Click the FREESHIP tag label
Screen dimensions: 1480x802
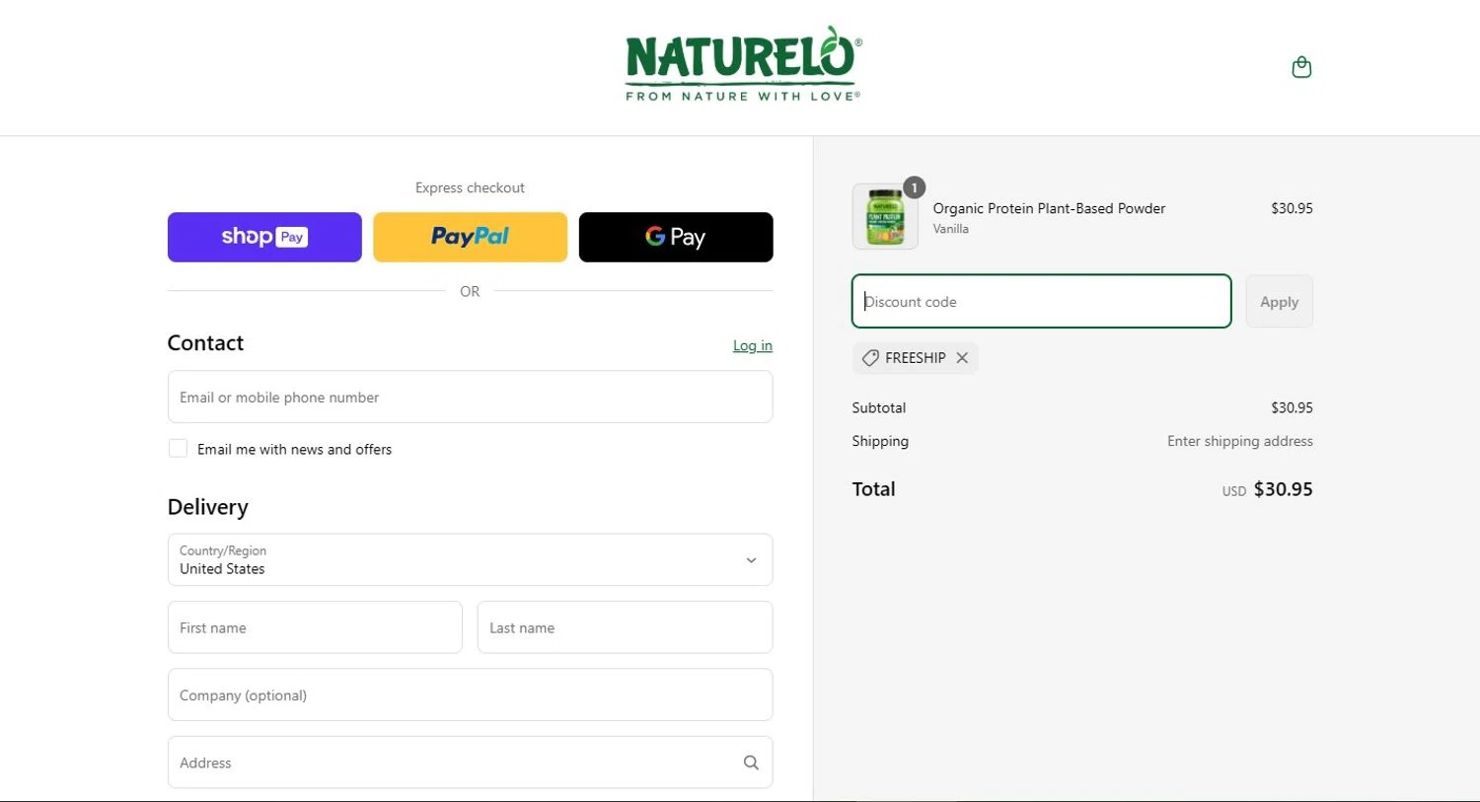[x=915, y=358]
